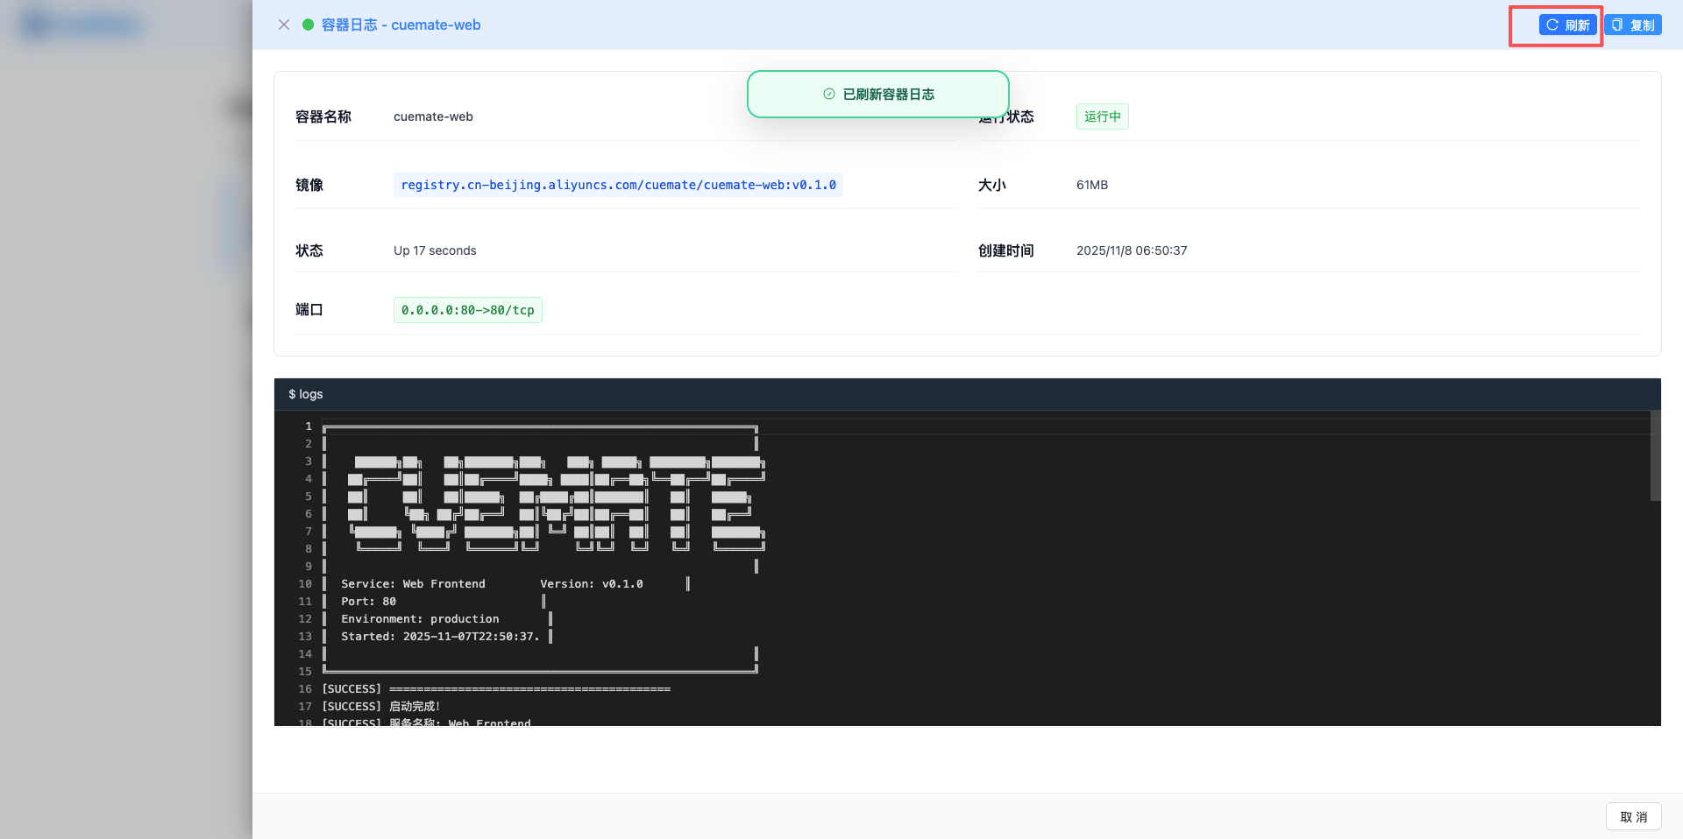Image resolution: width=1683 pixels, height=839 pixels.
Task: Click the 'Up 17 seconds' status text
Action: click(435, 250)
